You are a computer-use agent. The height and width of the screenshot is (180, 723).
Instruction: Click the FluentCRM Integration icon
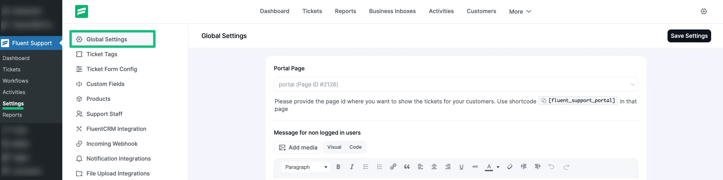[79, 129]
